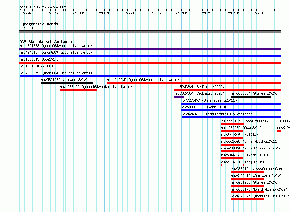Image resolution: width=290 pixels, height=212 pixels.
Task: Open nsv6589380 (Sedlazeck2020) label
Action: (x=199, y=93)
